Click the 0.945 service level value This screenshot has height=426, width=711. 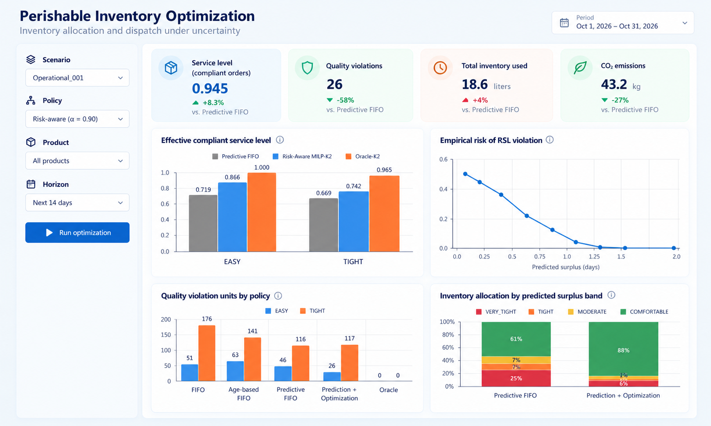[x=210, y=89]
